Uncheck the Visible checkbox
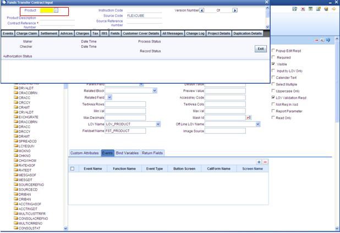 pos(273,64)
